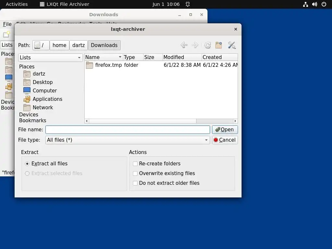
Task: Click Network label in Places
Action: pos(43,108)
